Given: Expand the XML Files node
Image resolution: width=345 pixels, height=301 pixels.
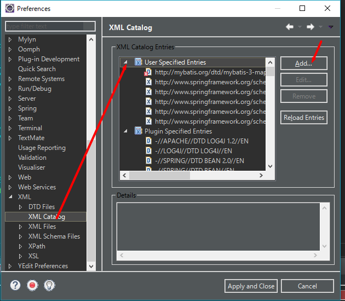Looking at the screenshot, I should pyautogui.click(x=20, y=227).
